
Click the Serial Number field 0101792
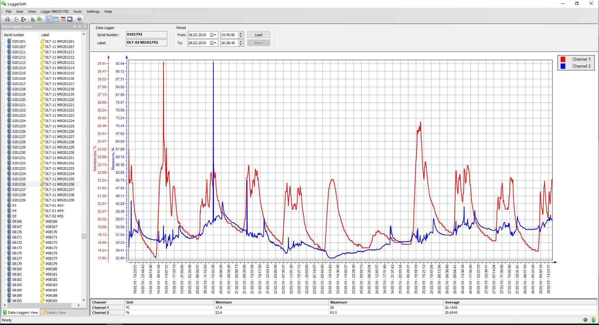click(x=146, y=35)
